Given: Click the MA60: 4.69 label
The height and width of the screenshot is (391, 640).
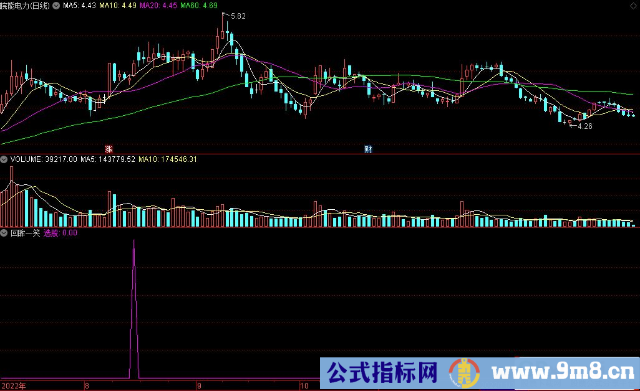Looking at the screenshot, I should point(199,6).
